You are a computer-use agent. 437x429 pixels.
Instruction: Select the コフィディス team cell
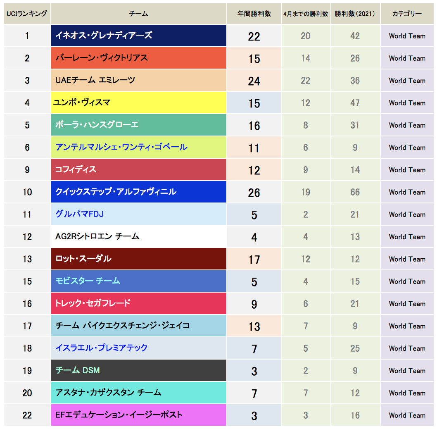(139, 169)
